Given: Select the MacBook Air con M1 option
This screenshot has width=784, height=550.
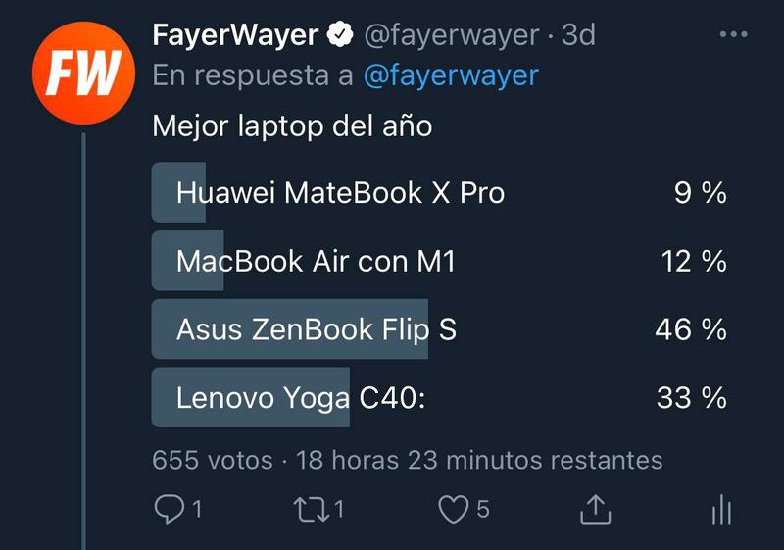Looking at the screenshot, I should tap(439, 261).
